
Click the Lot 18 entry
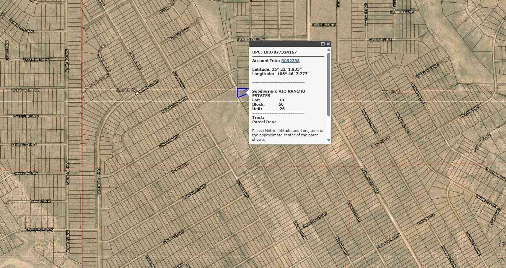[268, 100]
